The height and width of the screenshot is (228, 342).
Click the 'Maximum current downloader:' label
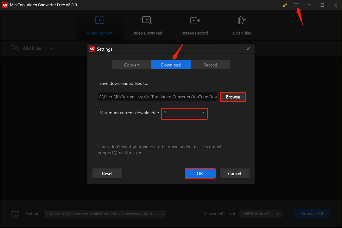[x=129, y=113]
